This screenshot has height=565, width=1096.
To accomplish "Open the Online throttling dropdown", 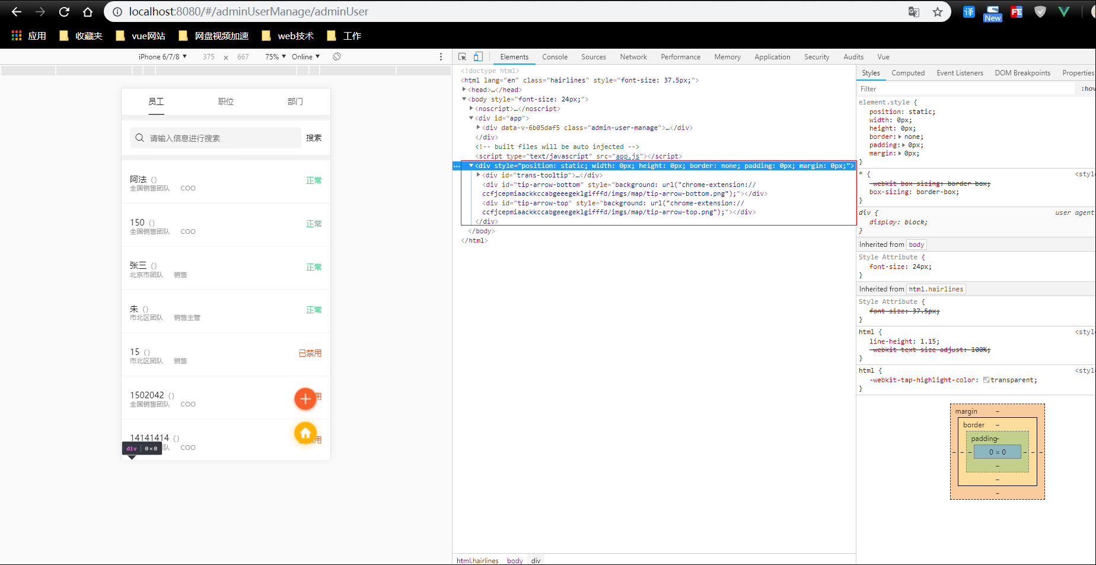I will click(305, 56).
